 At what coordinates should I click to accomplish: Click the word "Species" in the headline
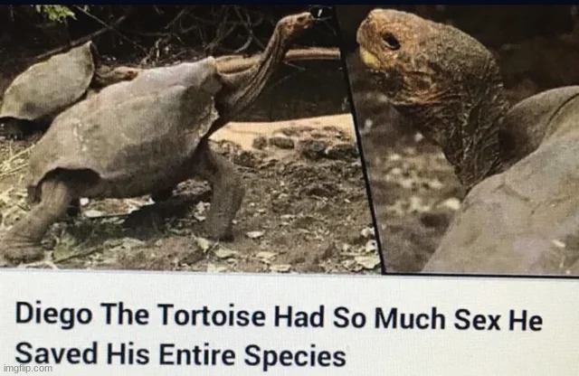click(295, 356)
